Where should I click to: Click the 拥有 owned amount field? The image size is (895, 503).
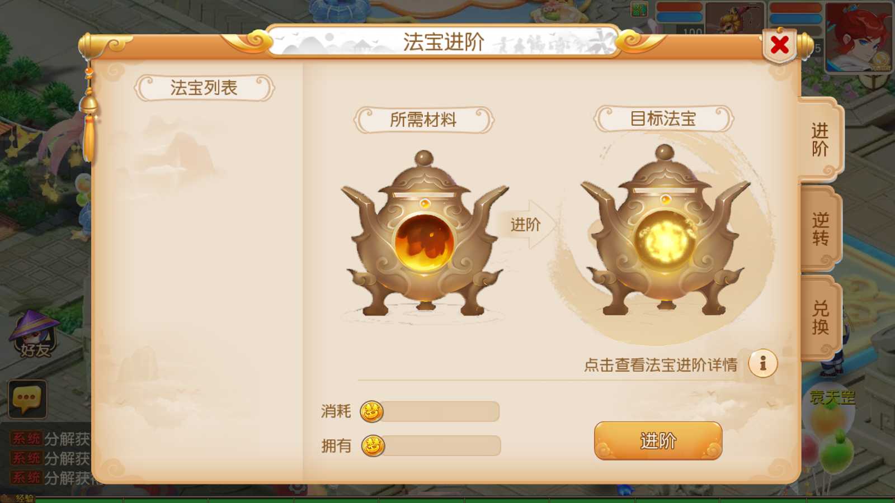tap(442, 445)
